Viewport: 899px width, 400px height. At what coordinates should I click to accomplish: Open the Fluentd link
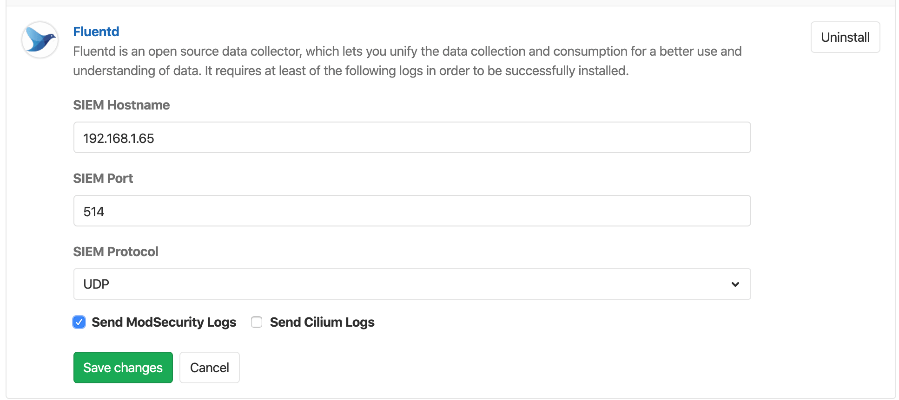point(96,32)
